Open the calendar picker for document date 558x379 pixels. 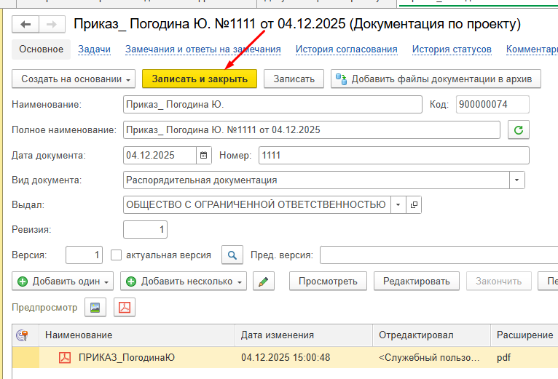pos(204,155)
